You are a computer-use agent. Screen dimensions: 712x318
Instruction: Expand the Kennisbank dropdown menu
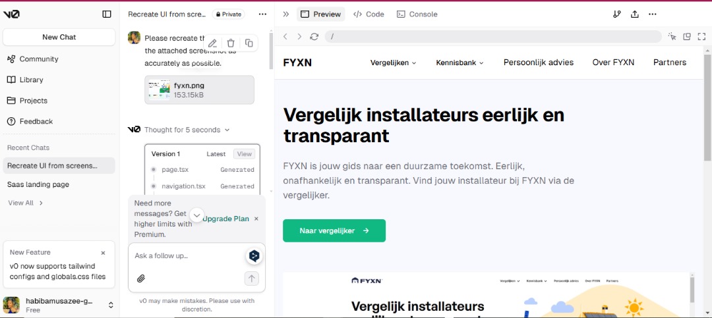pyautogui.click(x=460, y=63)
